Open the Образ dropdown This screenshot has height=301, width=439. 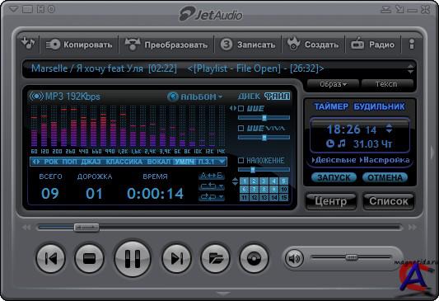(333, 84)
